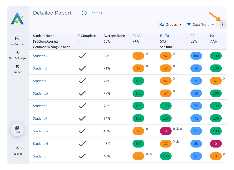Open Student I's report
The width and height of the screenshot is (234, 170).
(x=40, y=156)
